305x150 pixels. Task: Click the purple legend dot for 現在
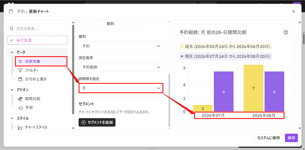(182, 56)
